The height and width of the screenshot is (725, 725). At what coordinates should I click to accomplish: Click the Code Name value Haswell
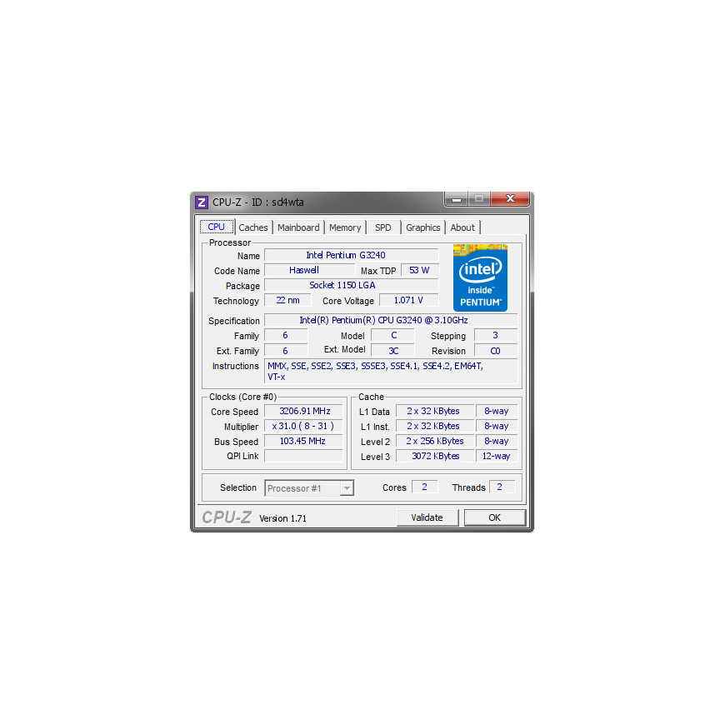(x=309, y=270)
